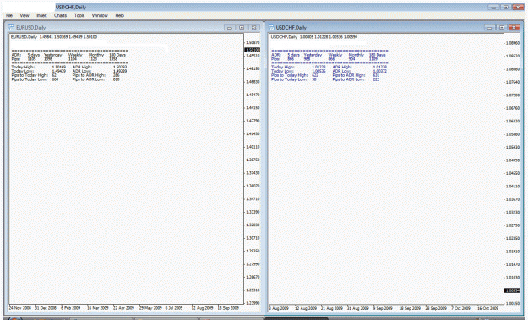
Task: Click the highlighted current price on EURUSD scale
Action: 253,50
